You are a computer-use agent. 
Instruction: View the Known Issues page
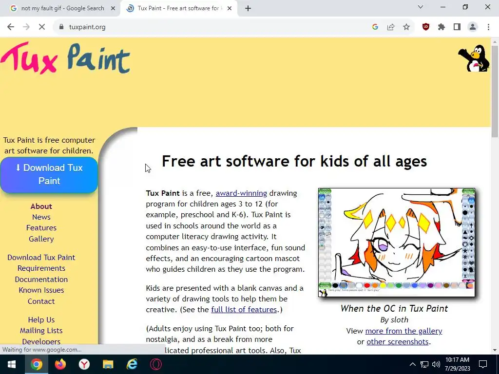pos(41,290)
